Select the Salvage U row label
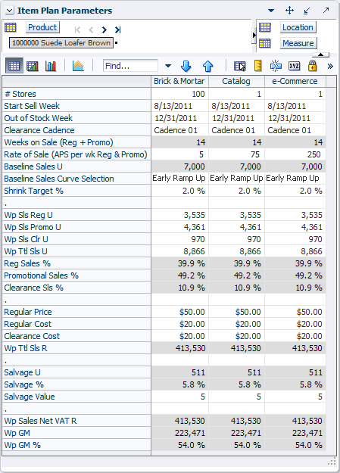 tap(76, 372)
